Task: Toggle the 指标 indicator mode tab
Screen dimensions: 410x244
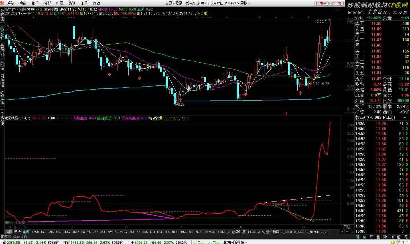Action: [x=9, y=232]
